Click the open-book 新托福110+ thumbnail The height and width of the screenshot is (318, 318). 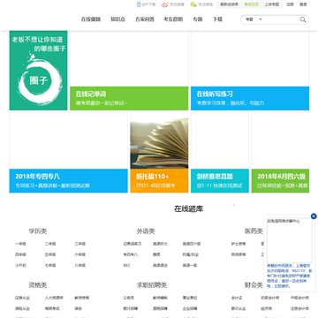coord(159,141)
